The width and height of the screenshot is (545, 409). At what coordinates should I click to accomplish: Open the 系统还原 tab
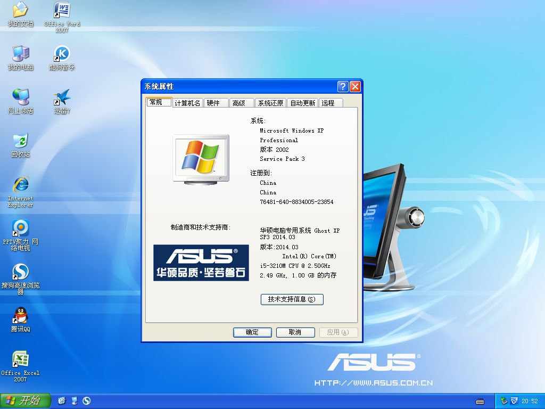[270, 103]
